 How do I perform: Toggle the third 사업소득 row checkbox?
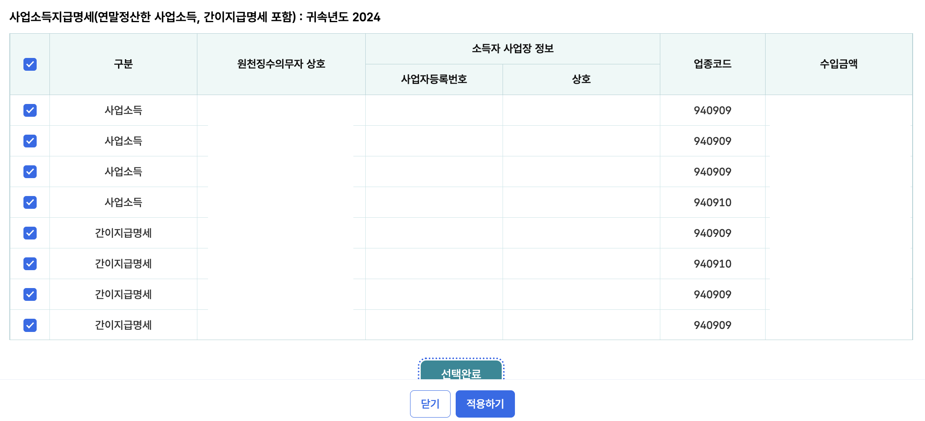29,172
